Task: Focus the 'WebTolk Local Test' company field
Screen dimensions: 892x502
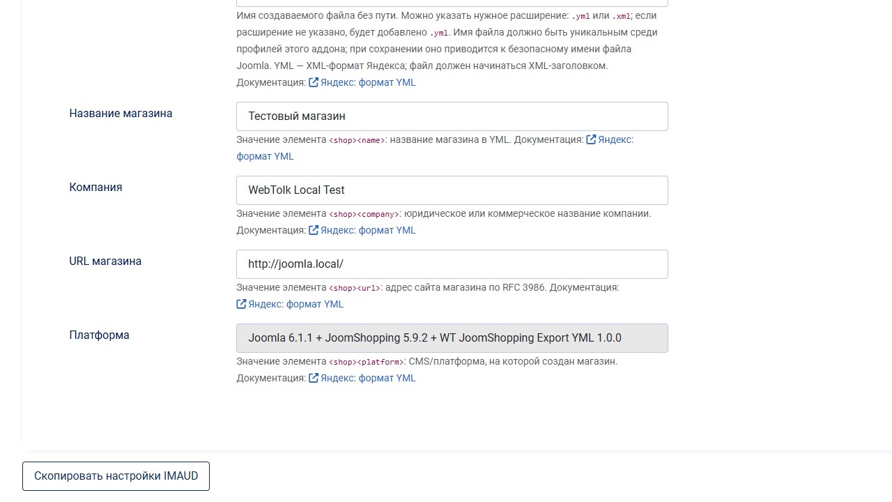Action: pos(452,190)
